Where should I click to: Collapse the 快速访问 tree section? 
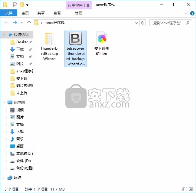4,35
